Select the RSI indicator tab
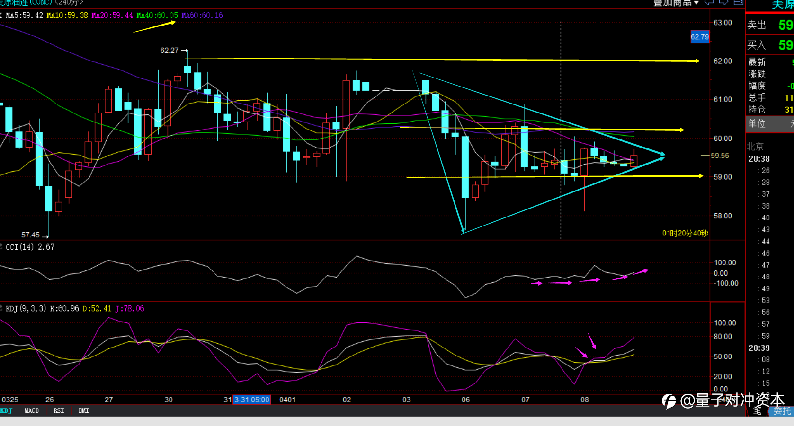The image size is (794, 426). [59, 411]
